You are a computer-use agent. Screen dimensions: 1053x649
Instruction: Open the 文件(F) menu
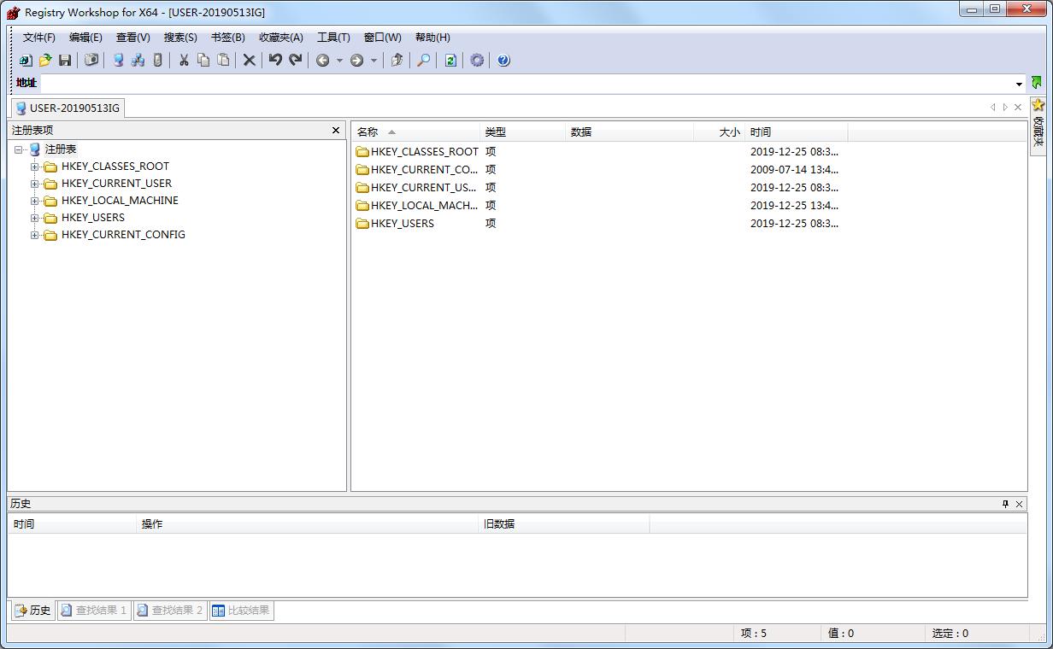pos(39,38)
